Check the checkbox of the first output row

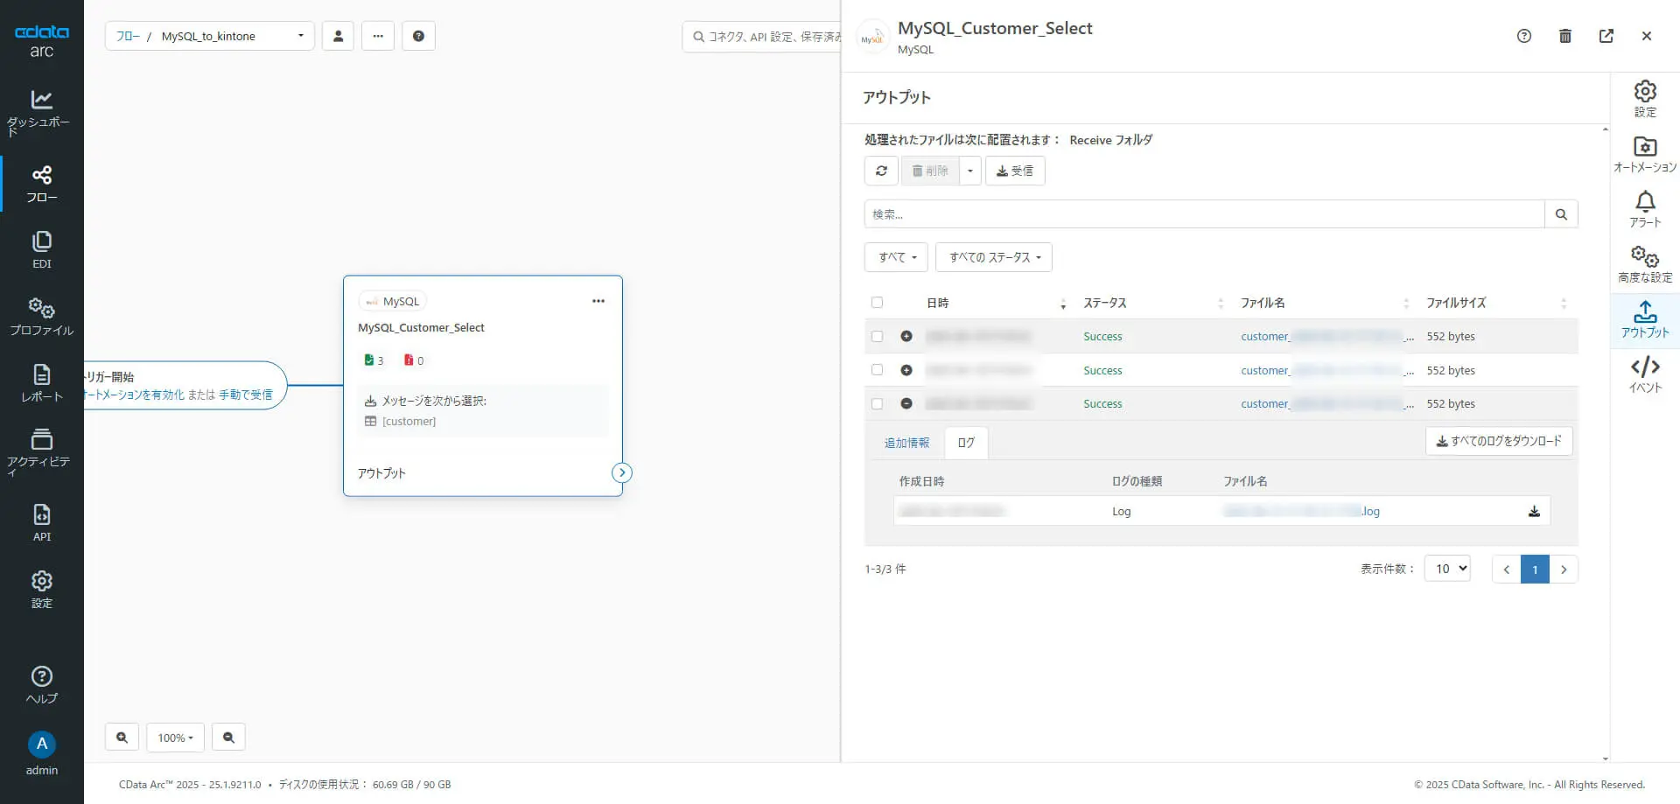point(877,336)
